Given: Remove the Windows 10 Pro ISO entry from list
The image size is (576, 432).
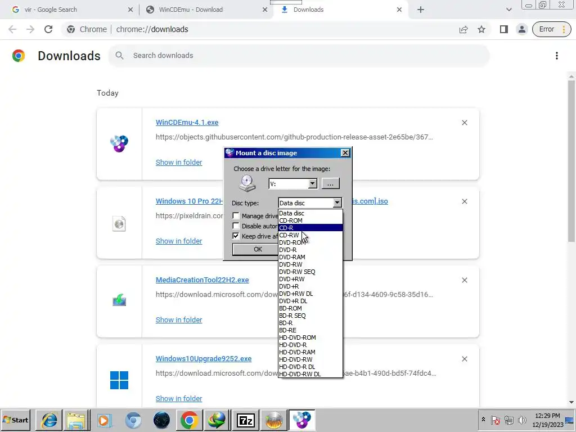Looking at the screenshot, I should [x=465, y=201].
